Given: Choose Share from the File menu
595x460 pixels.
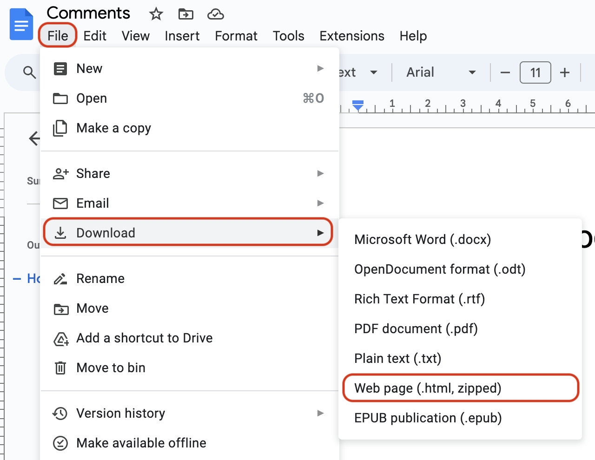Looking at the screenshot, I should pyautogui.click(x=190, y=174).
